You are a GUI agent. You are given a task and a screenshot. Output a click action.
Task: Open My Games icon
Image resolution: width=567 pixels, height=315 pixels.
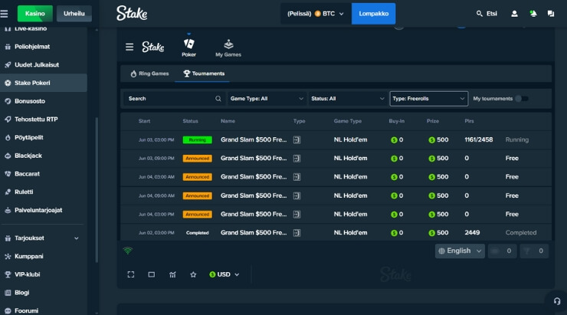(x=228, y=44)
